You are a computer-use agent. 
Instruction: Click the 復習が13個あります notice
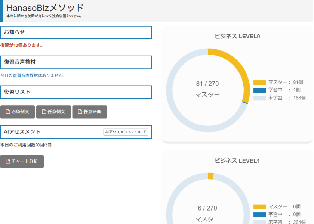(21, 45)
